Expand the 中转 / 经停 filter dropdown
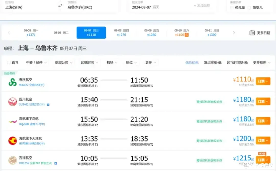The width and height of the screenshot is (276, 171). (36, 62)
